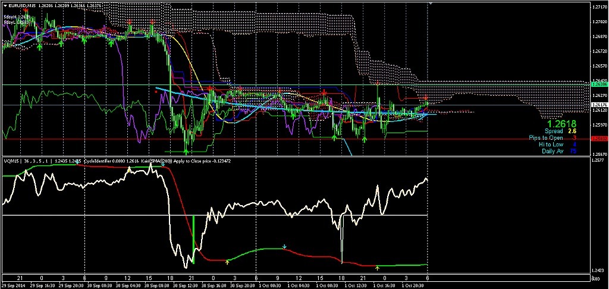The image size is (609, 289).
Task: Click the VQM15 indicator label
Action: tap(11, 161)
